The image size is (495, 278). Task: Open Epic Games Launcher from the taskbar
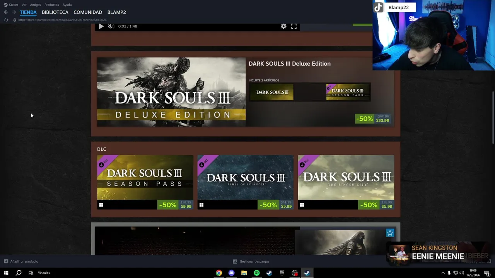282,273
